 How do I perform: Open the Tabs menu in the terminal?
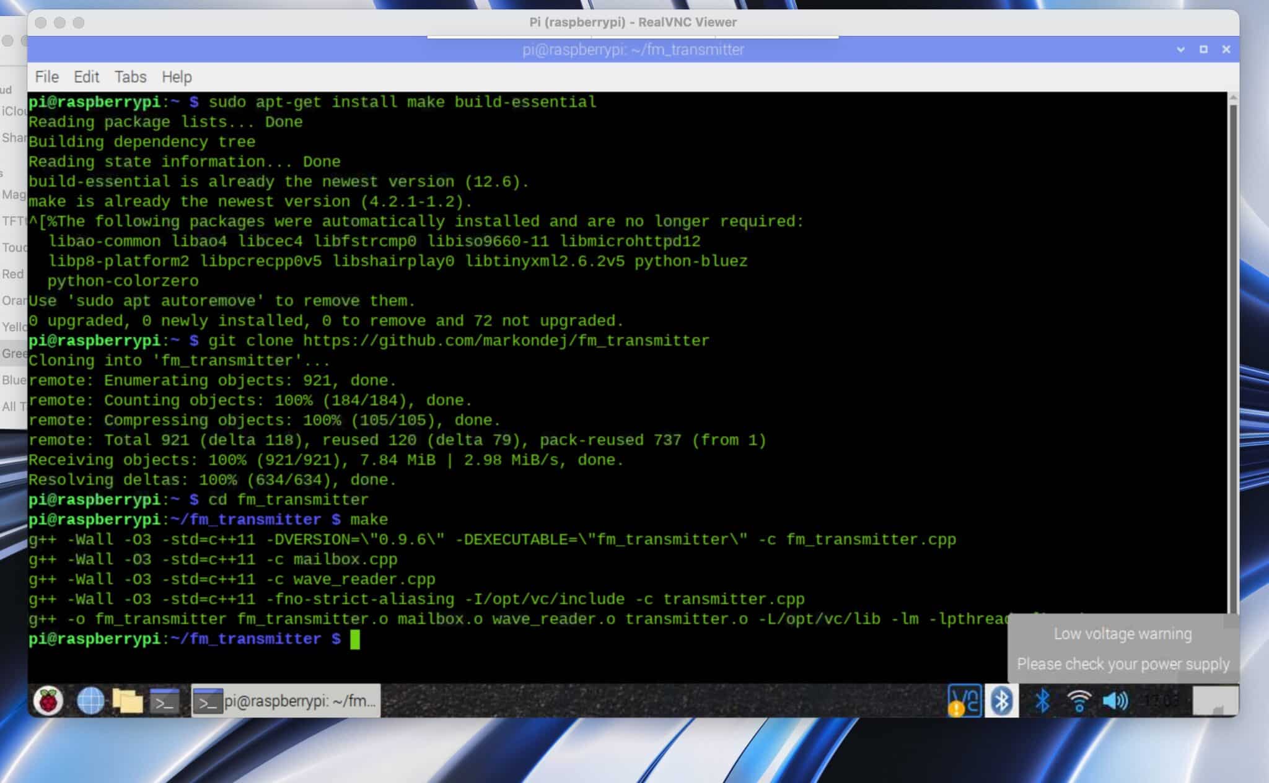point(130,77)
